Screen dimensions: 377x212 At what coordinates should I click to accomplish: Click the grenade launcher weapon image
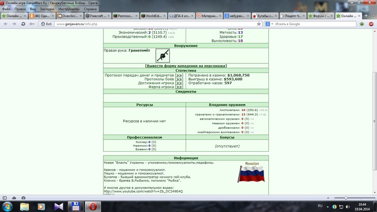coord(163,56)
